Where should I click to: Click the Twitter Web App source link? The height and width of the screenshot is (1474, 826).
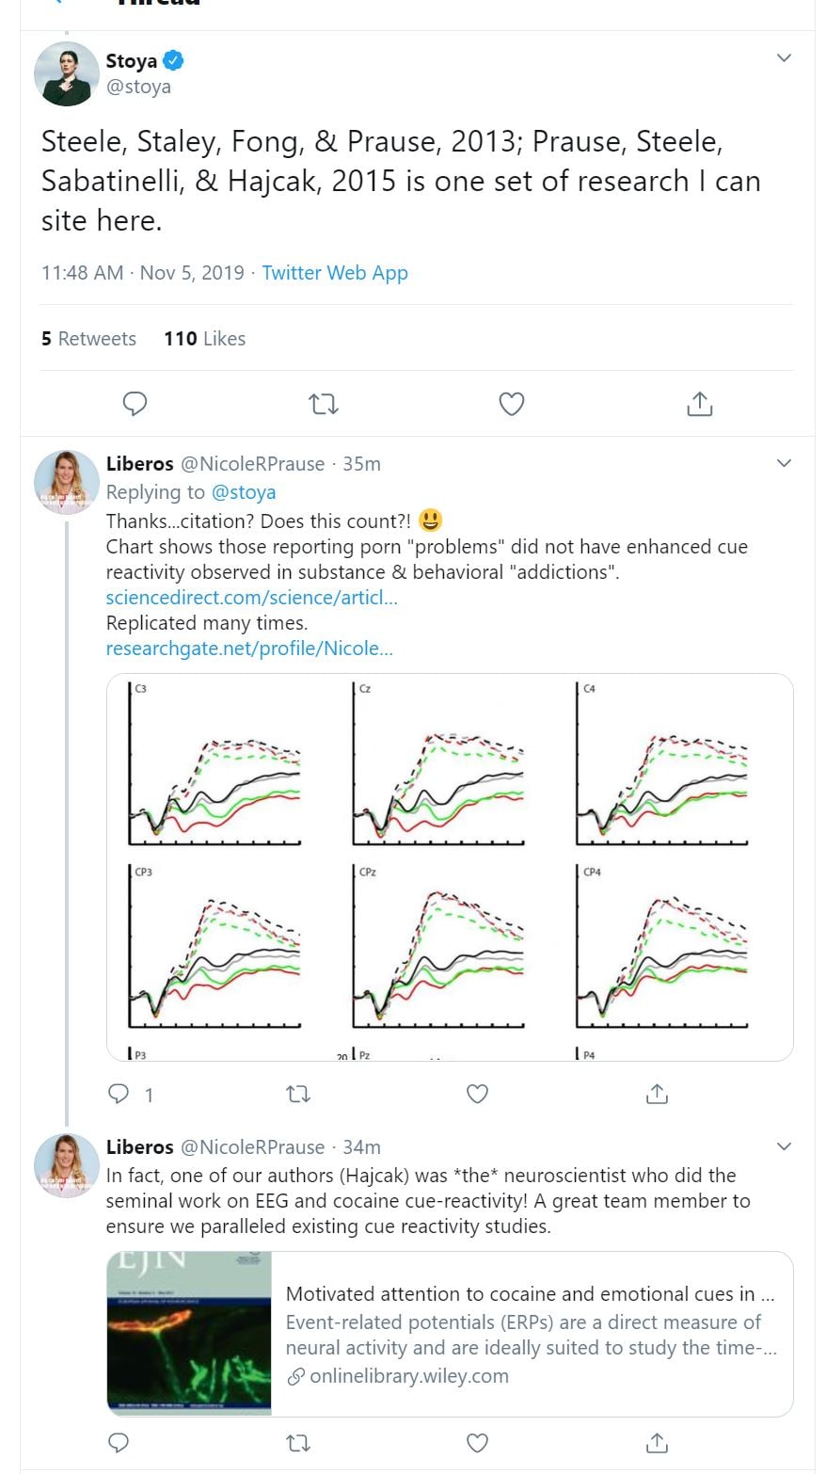tap(334, 273)
